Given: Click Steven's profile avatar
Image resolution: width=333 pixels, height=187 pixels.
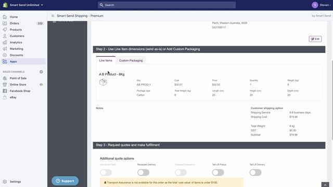Looking at the screenshot, I should tap(315, 5).
